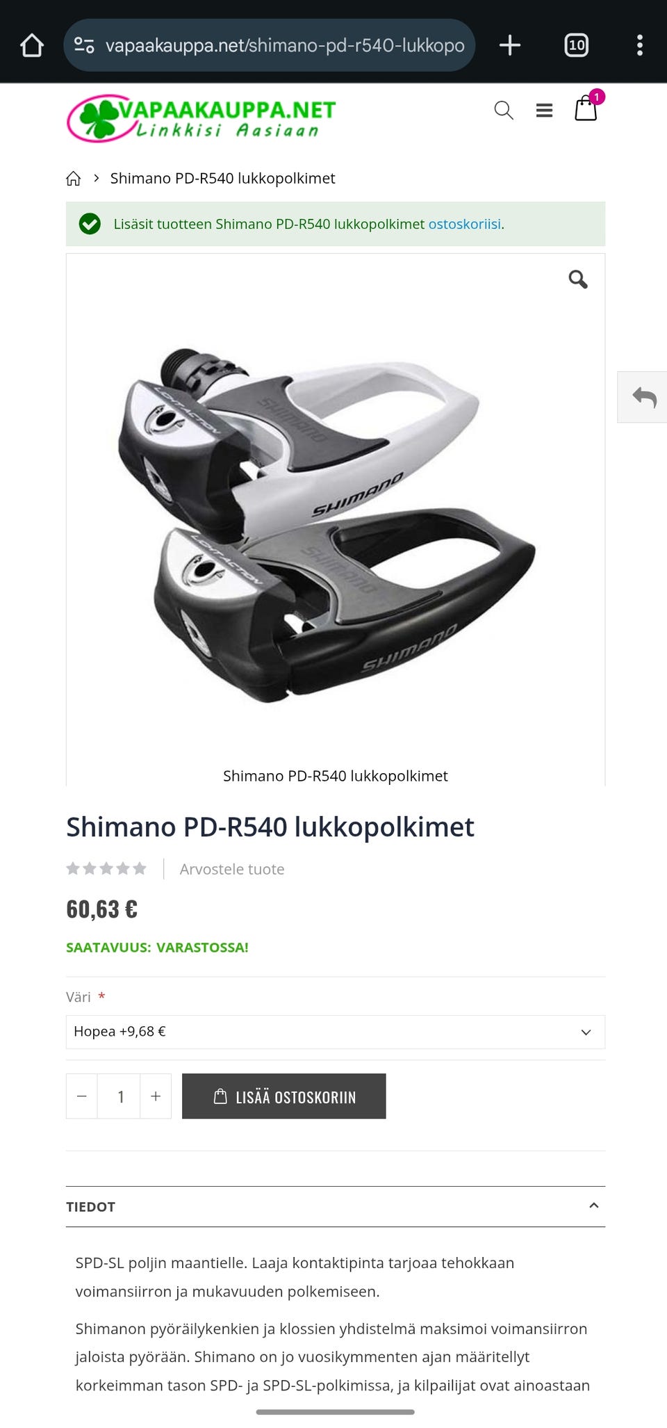Zoom the product image with magnifier
This screenshot has width=667, height=1428.
pyautogui.click(x=578, y=279)
